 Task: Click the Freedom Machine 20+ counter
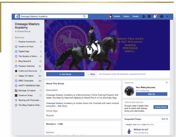click(x=40, y=66)
